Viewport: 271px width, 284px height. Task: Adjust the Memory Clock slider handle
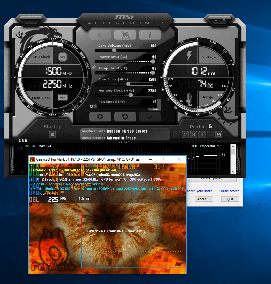[x=131, y=95]
